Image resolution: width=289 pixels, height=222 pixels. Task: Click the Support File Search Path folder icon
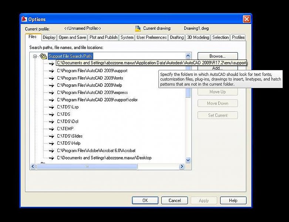click(43, 56)
